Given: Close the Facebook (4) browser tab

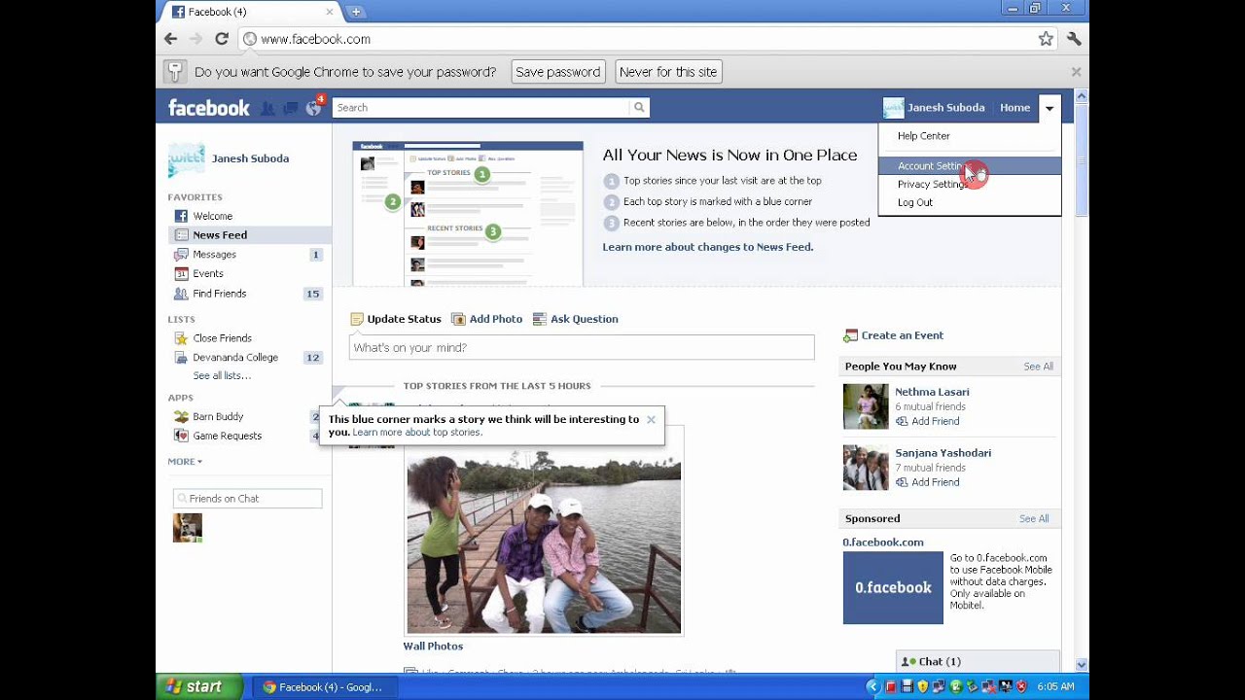Looking at the screenshot, I should pos(330,12).
